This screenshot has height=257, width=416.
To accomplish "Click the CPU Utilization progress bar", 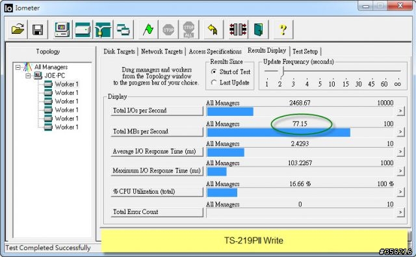I will pos(301,193).
